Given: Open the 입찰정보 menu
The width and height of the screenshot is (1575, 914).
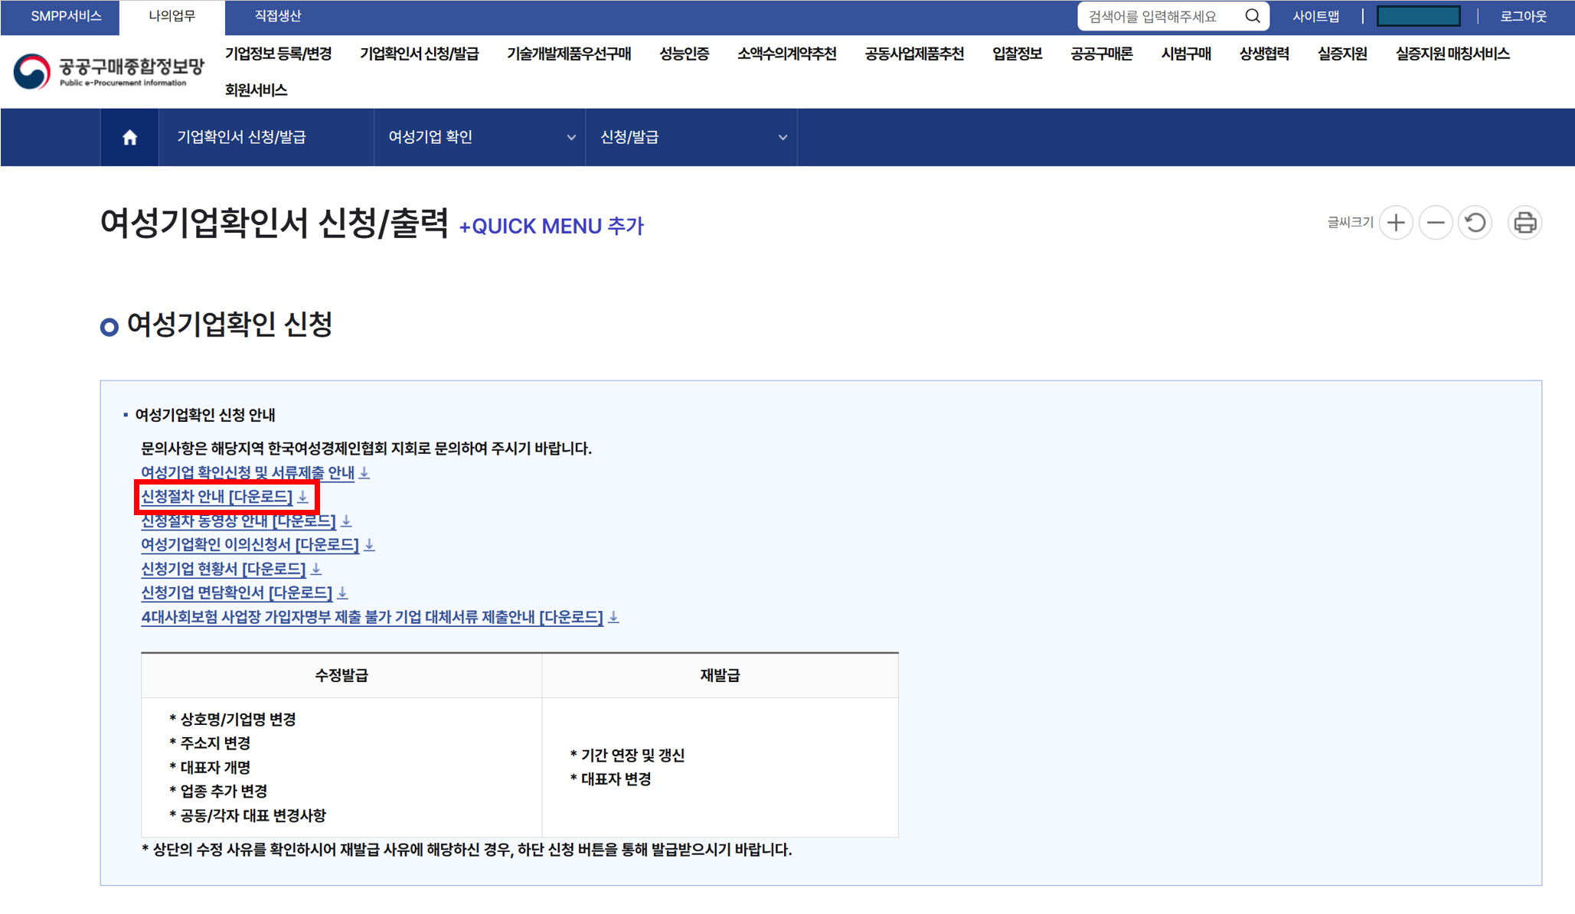Looking at the screenshot, I should tap(1017, 54).
